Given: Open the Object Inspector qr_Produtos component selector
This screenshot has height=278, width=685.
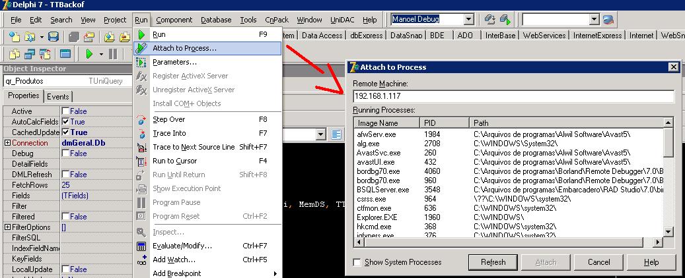Looking at the screenshot, I should tap(68, 81).
